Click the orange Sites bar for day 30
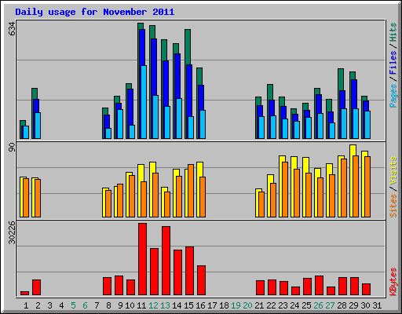 coord(367,187)
